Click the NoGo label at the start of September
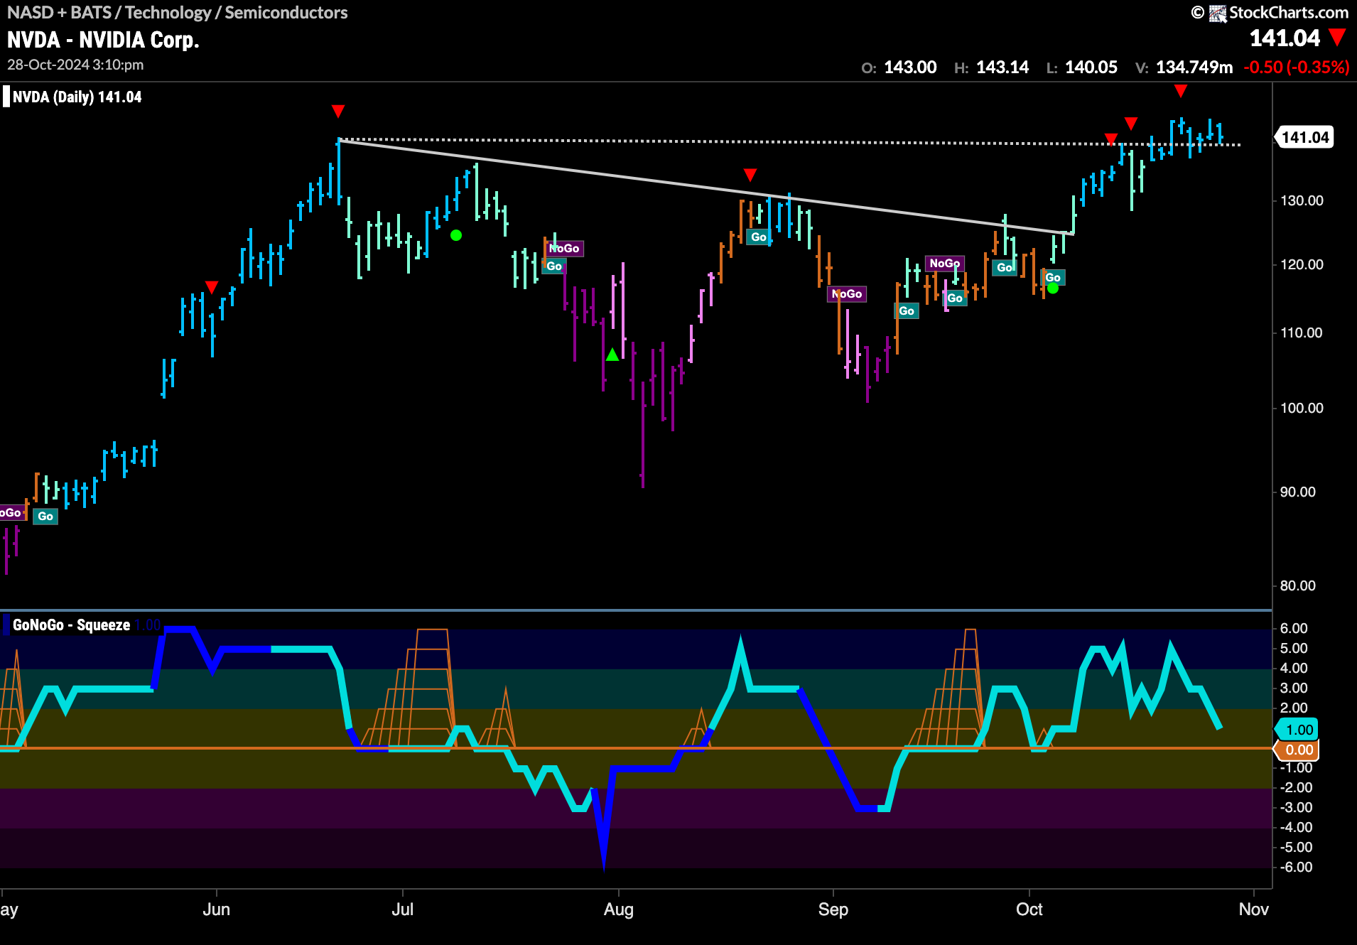Screen dimensions: 1357x945 pos(847,294)
